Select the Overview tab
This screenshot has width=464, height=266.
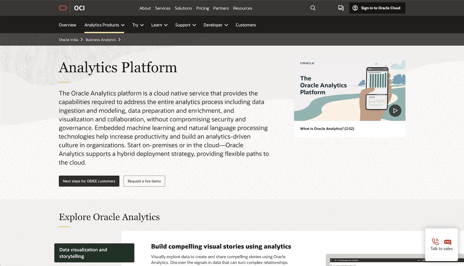click(x=67, y=25)
